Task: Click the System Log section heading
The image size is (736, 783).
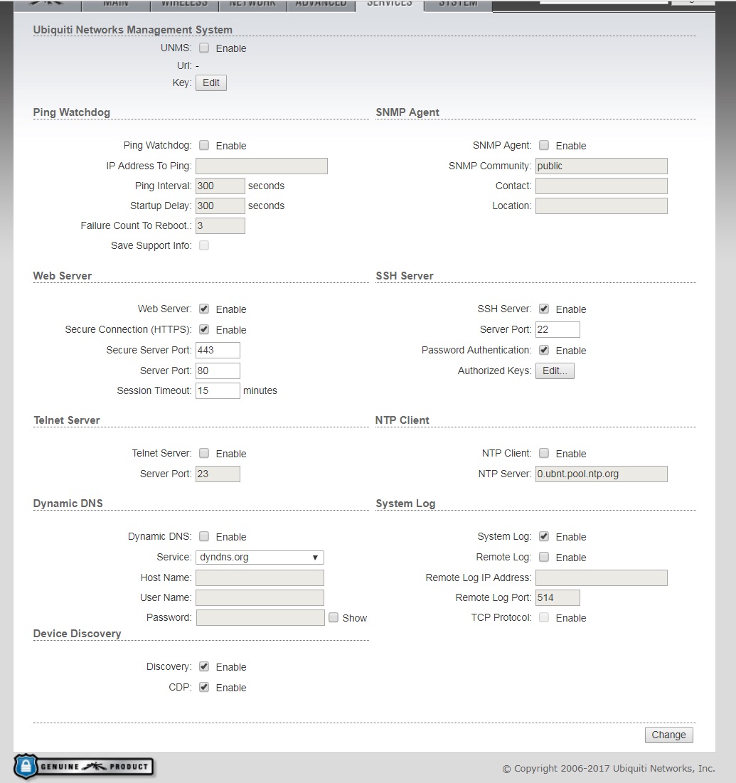Action: point(405,504)
